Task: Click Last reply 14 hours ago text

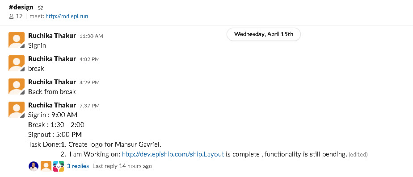Action: click(122, 166)
